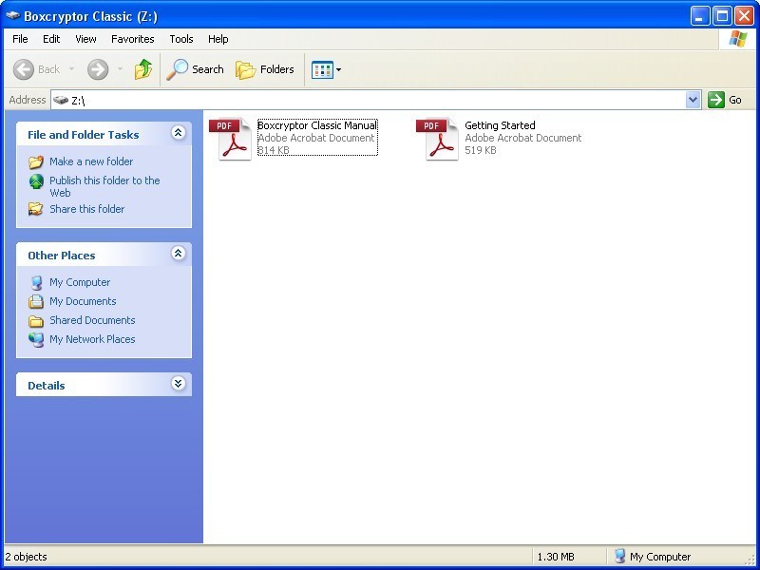Click the 1.30 MB status bar text

(556, 557)
